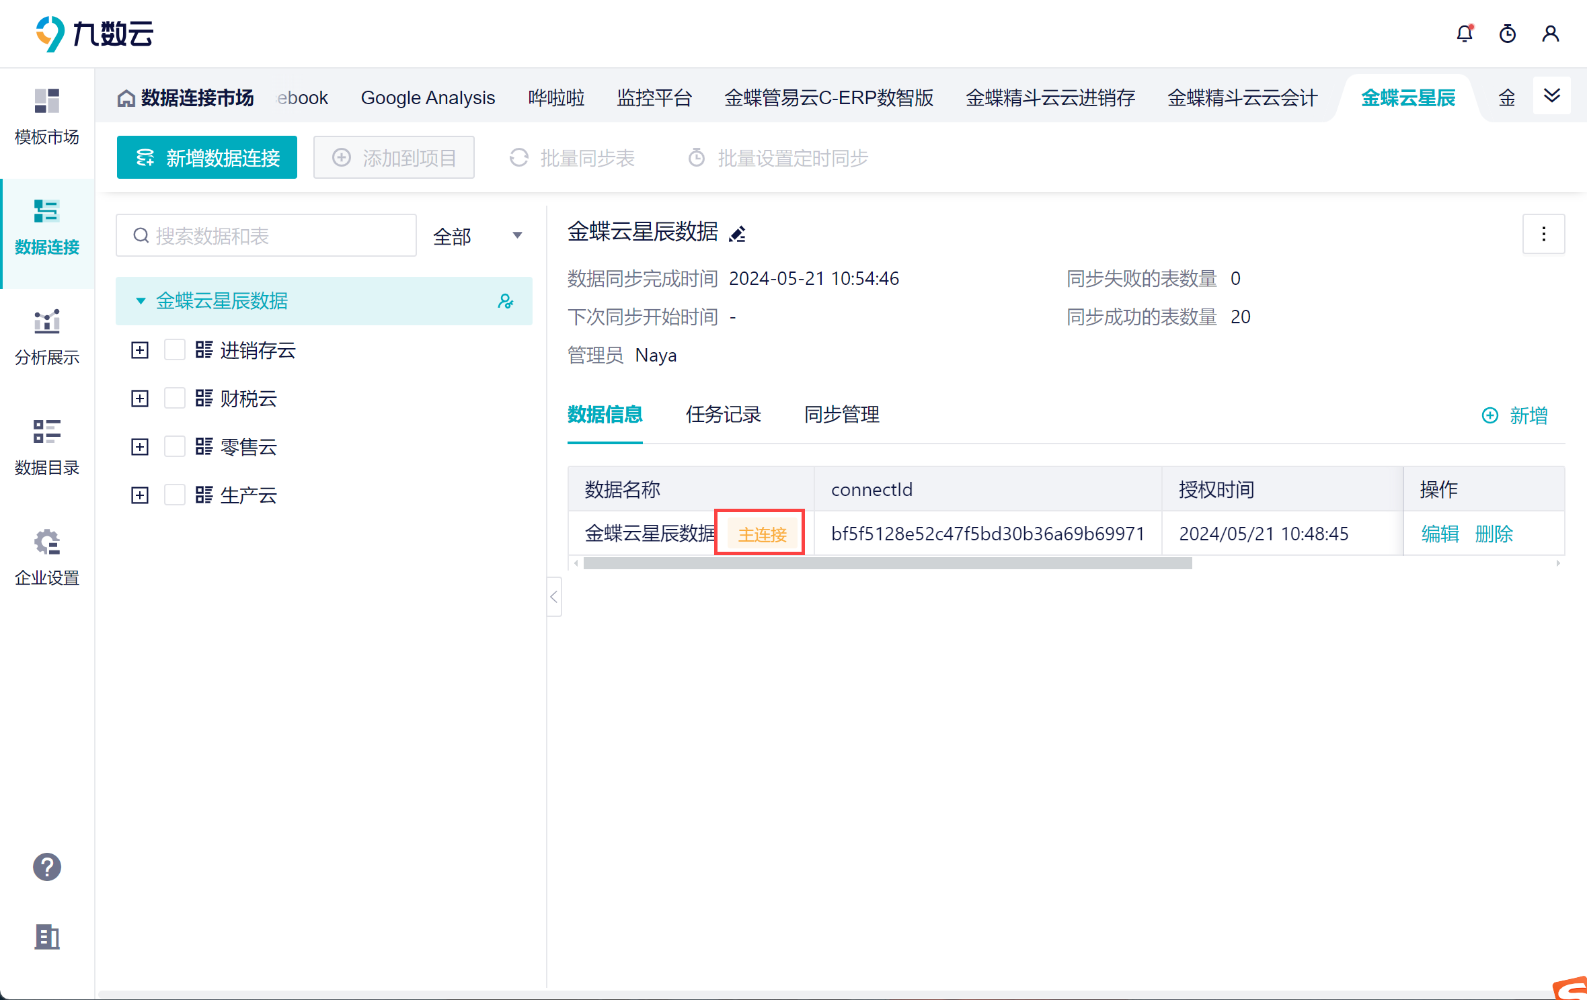Screen dimensions: 1587x1000
Task: Select the 生产云 checkbox
Action: 175,495
